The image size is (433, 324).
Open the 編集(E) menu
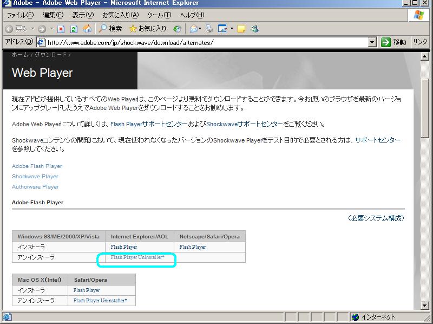pos(53,15)
